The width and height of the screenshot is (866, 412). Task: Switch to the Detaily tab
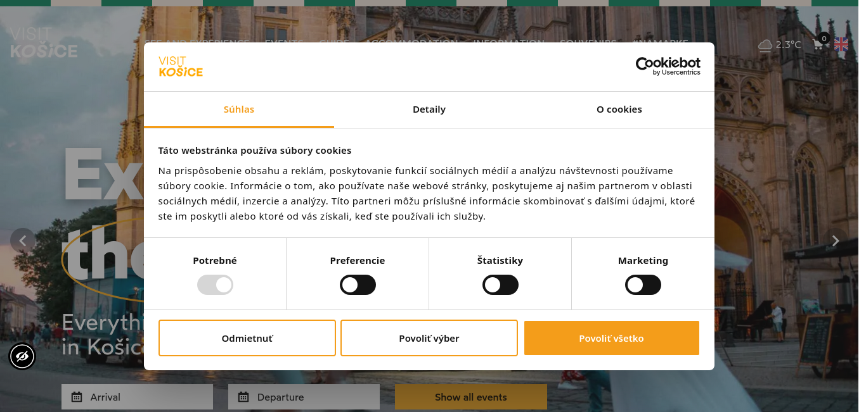tap(429, 109)
